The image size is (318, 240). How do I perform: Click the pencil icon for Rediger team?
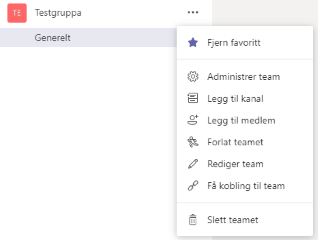[x=192, y=164]
